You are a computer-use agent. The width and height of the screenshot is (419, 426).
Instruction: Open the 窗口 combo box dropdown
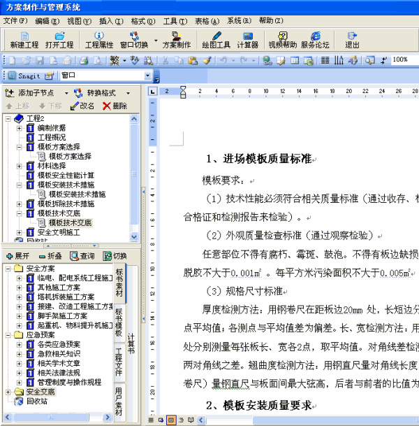pos(147,76)
